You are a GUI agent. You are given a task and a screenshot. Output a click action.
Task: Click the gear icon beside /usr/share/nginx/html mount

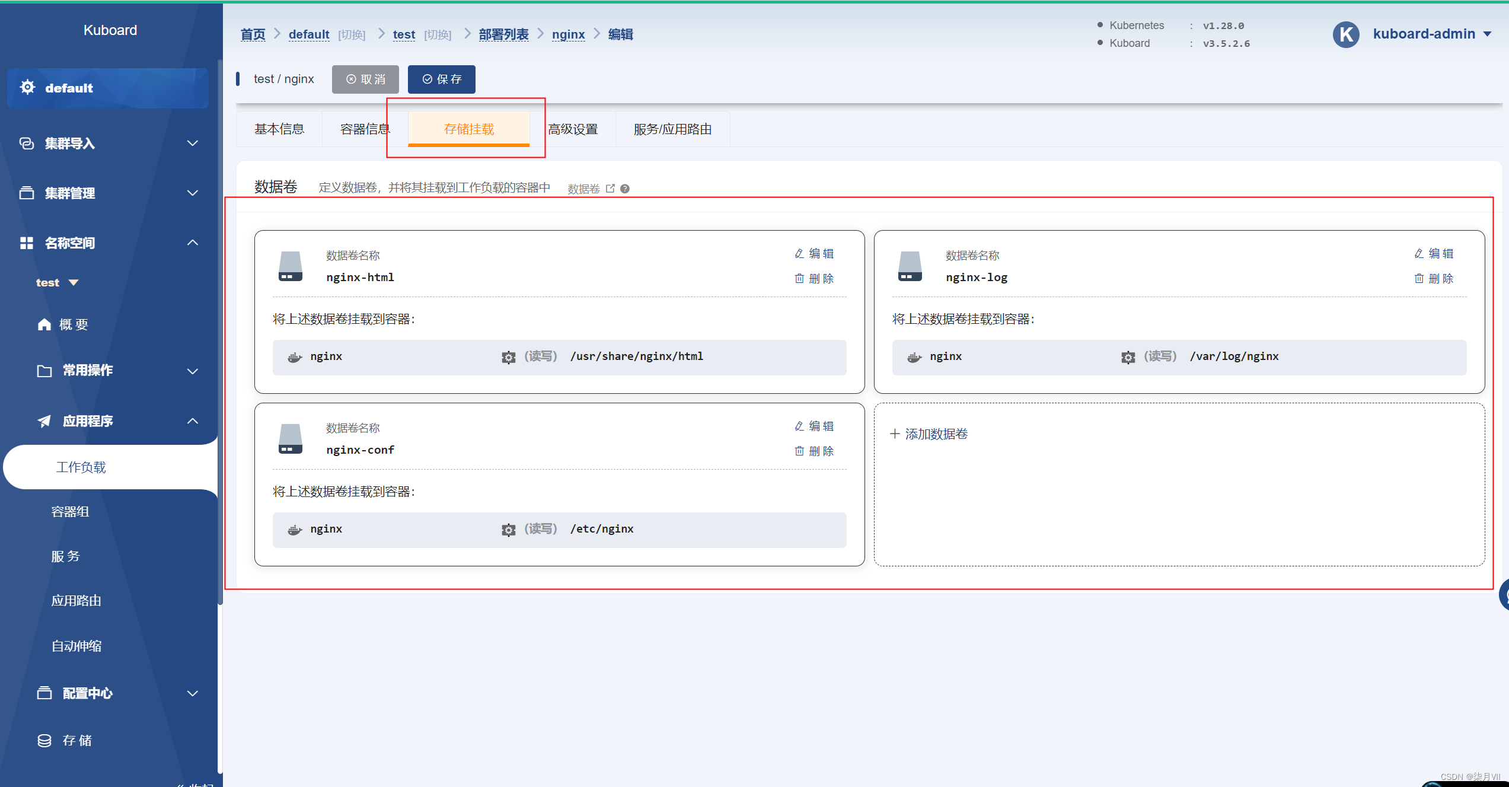click(x=508, y=357)
